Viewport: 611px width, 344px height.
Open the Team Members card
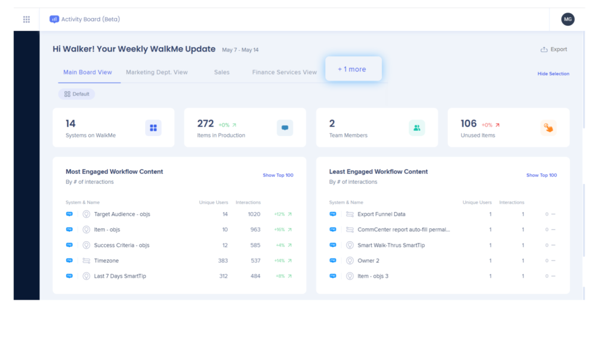pyautogui.click(x=377, y=128)
